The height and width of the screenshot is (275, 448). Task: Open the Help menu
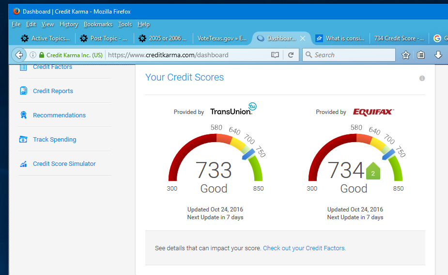coord(143,24)
